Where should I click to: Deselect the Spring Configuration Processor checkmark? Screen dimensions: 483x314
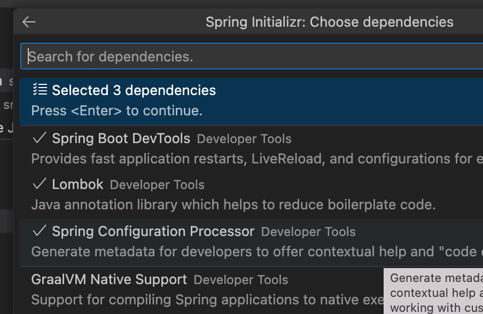coord(40,231)
